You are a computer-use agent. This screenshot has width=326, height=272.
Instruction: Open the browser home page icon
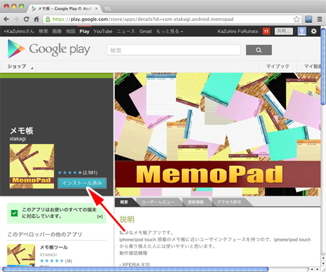point(37,19)
